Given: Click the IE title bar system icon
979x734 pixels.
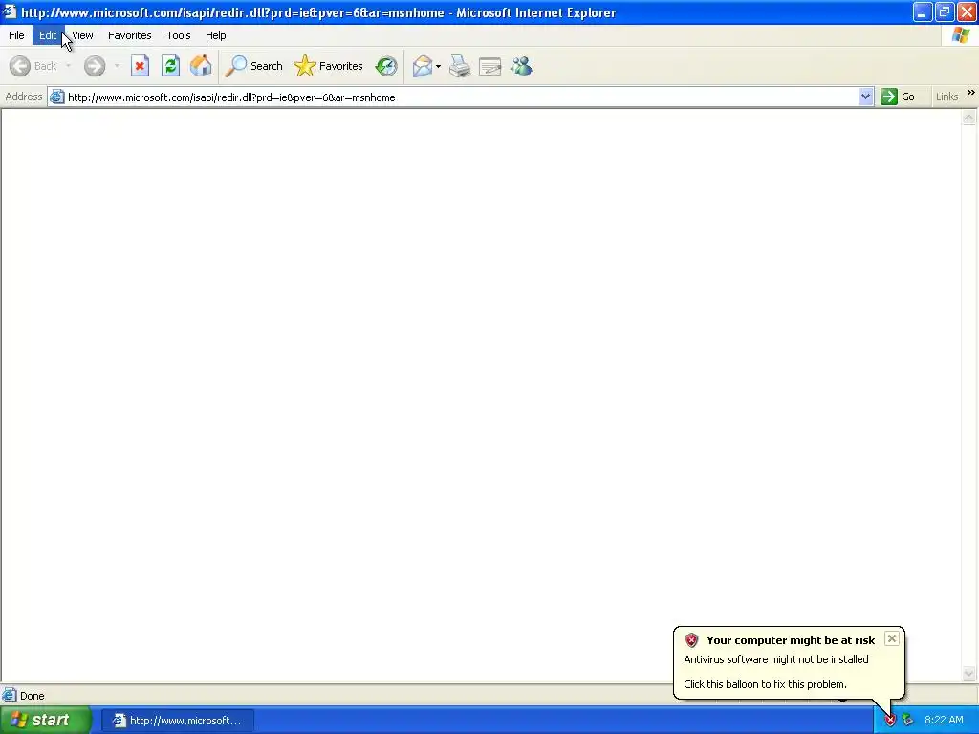Looking at the screenshot, I should [x=10, y=11].
